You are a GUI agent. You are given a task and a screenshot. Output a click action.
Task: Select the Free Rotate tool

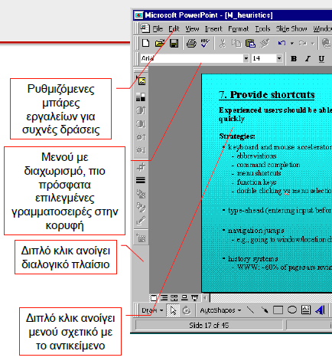point(187,310)
